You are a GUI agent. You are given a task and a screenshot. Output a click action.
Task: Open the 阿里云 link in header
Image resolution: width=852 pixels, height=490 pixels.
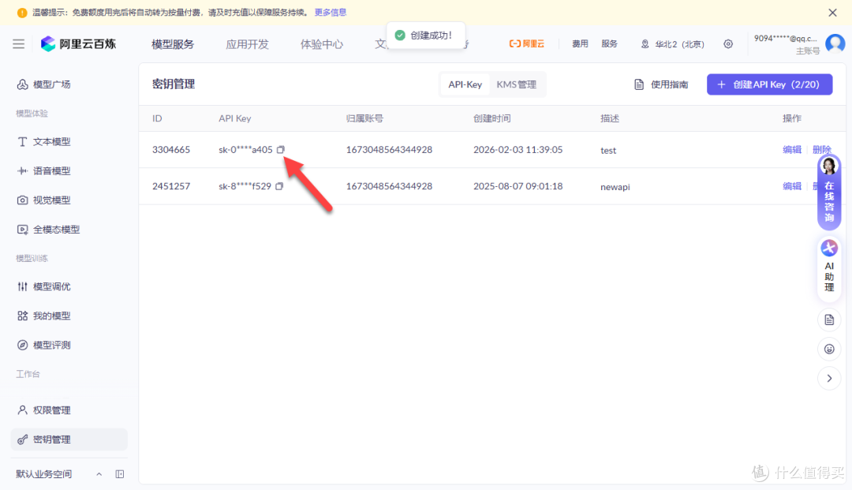[526, 44]
